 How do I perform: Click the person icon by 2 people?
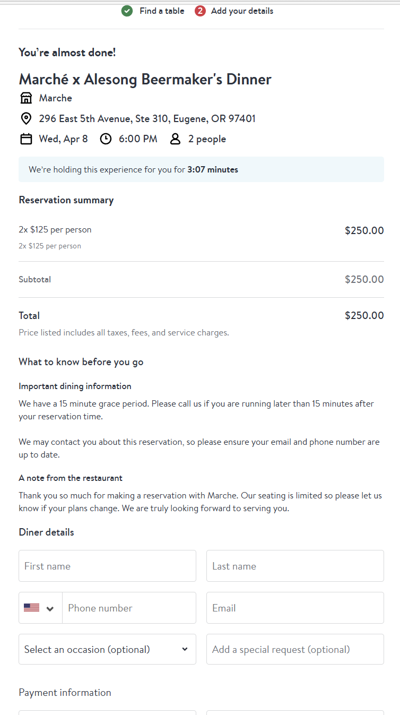(x=175, y=139)
